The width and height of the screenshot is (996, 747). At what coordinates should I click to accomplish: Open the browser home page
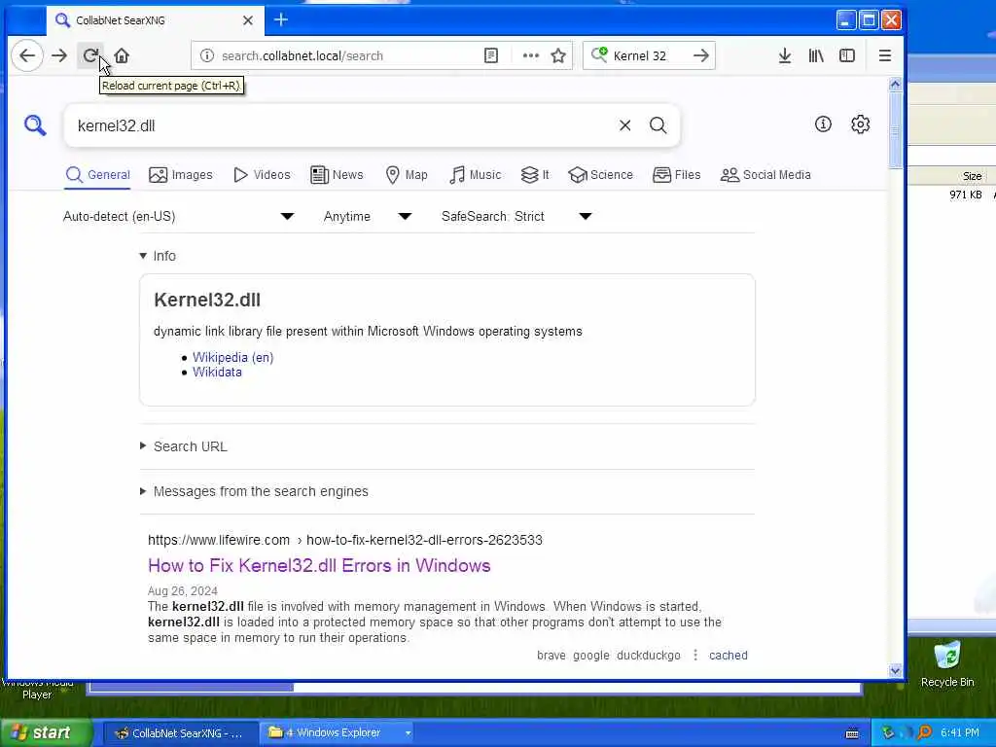pyautogui.click(x=122, y=55)
